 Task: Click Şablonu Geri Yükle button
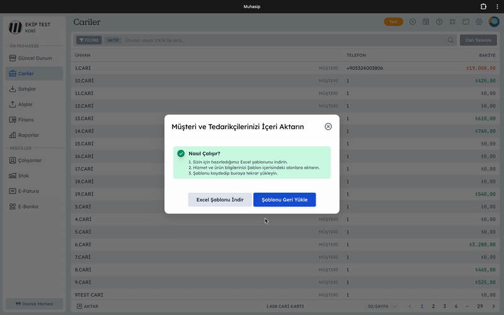pos(284,200)
